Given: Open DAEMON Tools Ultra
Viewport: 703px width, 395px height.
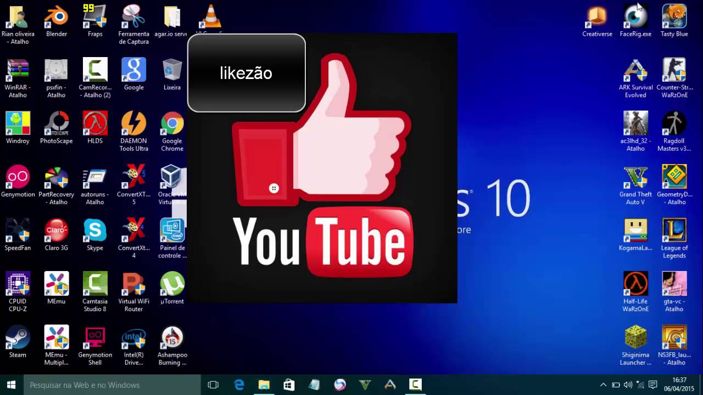Looking at the screenshot, I should tap(133, 132).
